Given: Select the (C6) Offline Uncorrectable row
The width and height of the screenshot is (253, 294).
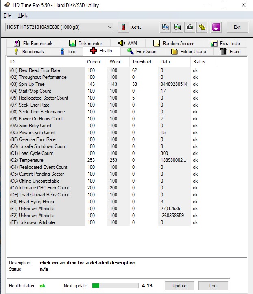Looking at the screenshot, I should [x=113, y=181].
